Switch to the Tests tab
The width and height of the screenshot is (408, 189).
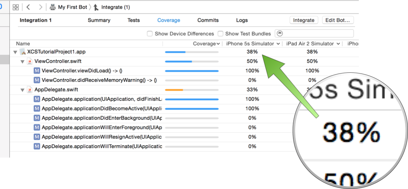point(133,20)
